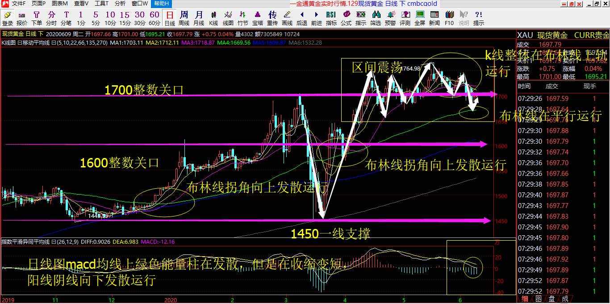
Task: Open the 分析 menu
Action: point(120,4)
